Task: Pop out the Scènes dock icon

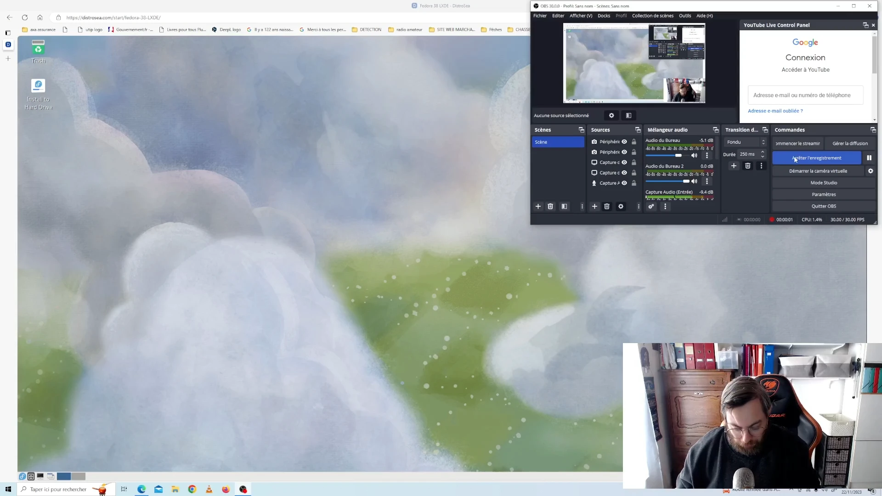Action: click(582, 130)
